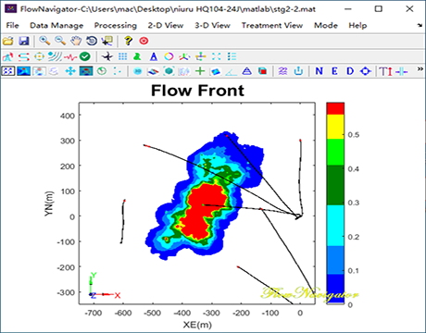Click the small dock arrow at menu bar end
The height and width of the screenshot is (333, 426).
coord(420,25)
